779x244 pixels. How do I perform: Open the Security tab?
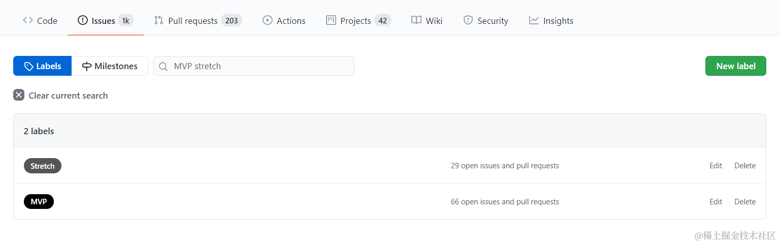click(x=485, y=21)
